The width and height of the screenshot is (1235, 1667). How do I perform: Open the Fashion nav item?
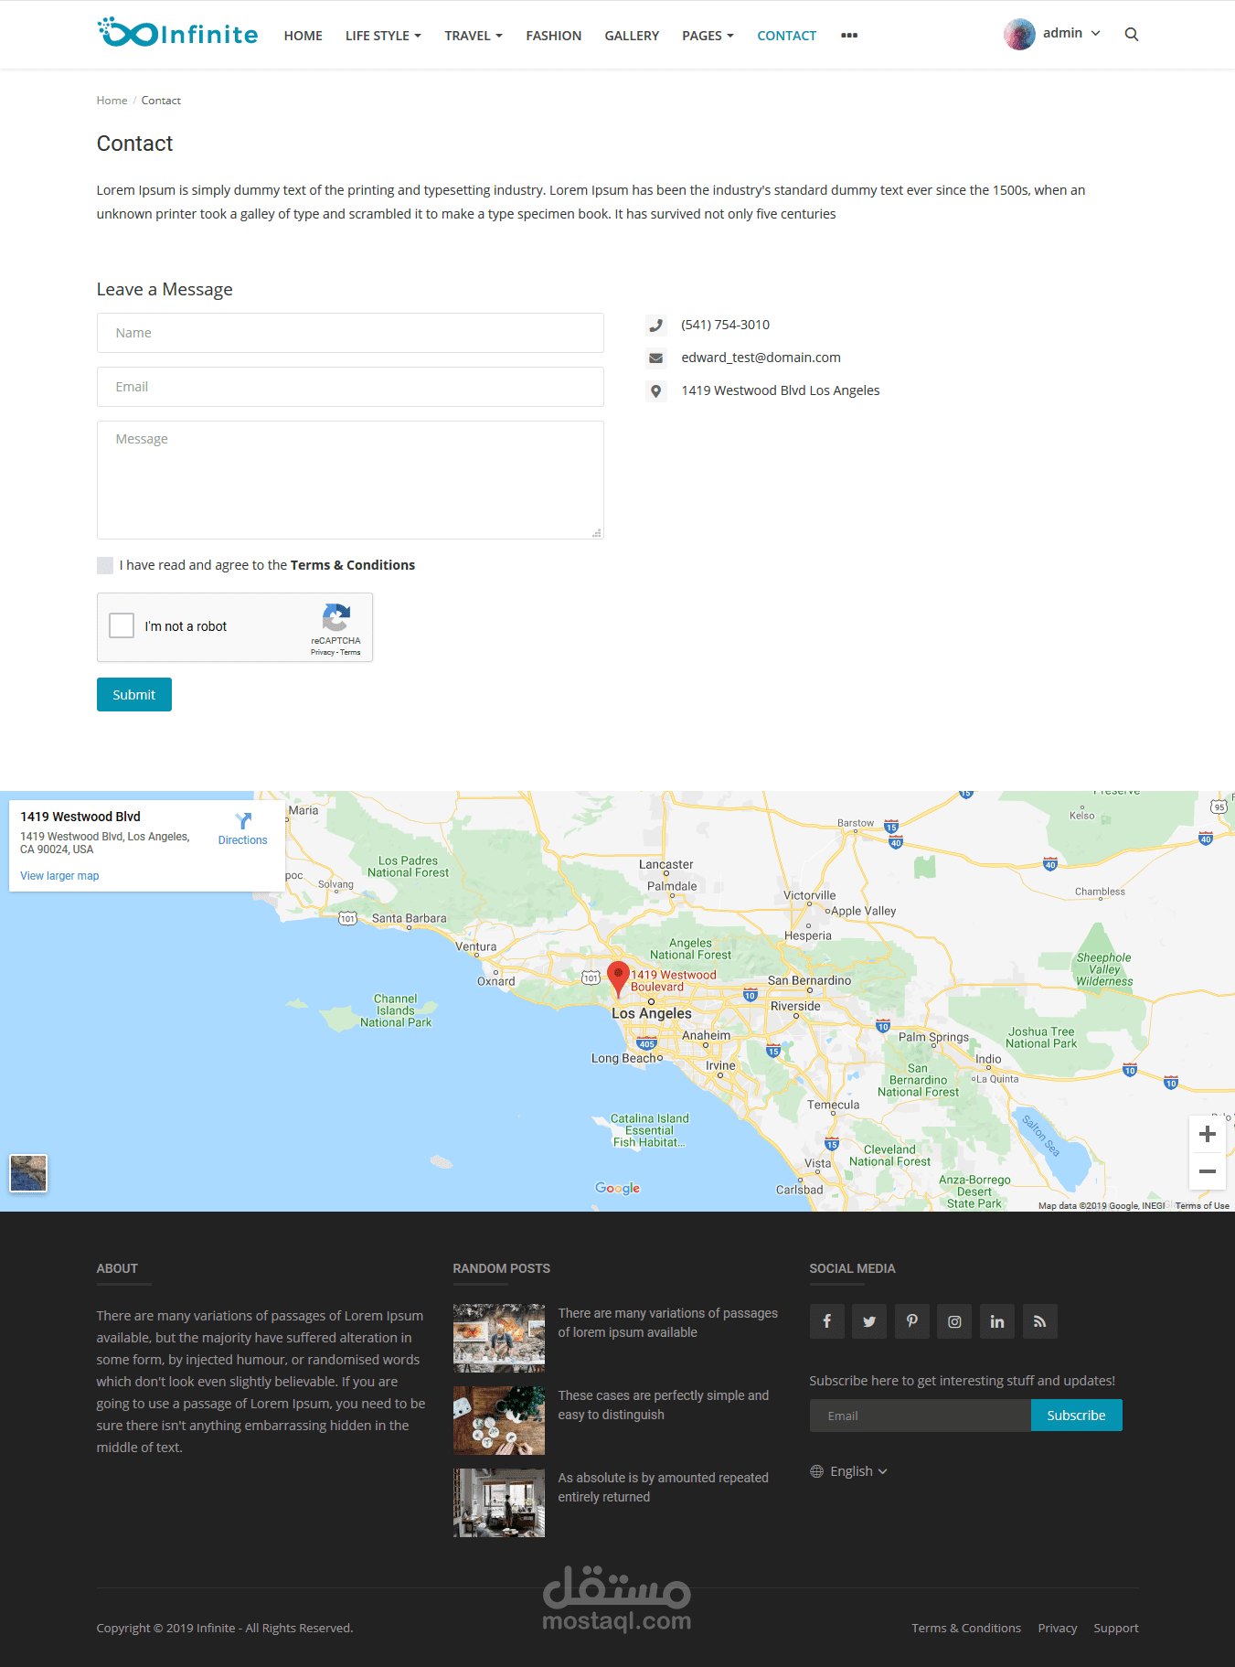pyautogui.click(x=554, y=36)
